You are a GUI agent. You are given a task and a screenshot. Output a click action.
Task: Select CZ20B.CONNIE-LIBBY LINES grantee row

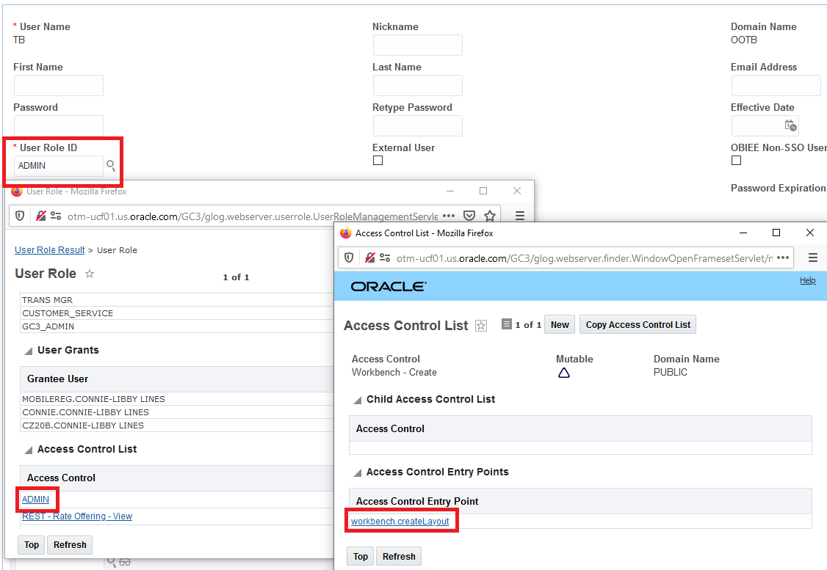pyautogui.click(x=177, y=425)
